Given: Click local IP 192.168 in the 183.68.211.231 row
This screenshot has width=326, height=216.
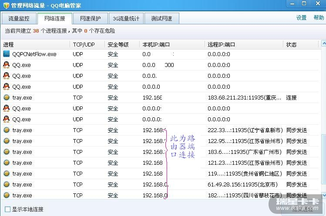Looking at the screenshot, I should [152, 98].
